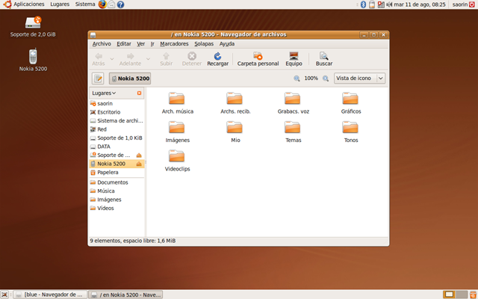Viewport: 478px width, 299px height.
Task: Click the zoom in magnifier icon
Action: coord(326,78)
